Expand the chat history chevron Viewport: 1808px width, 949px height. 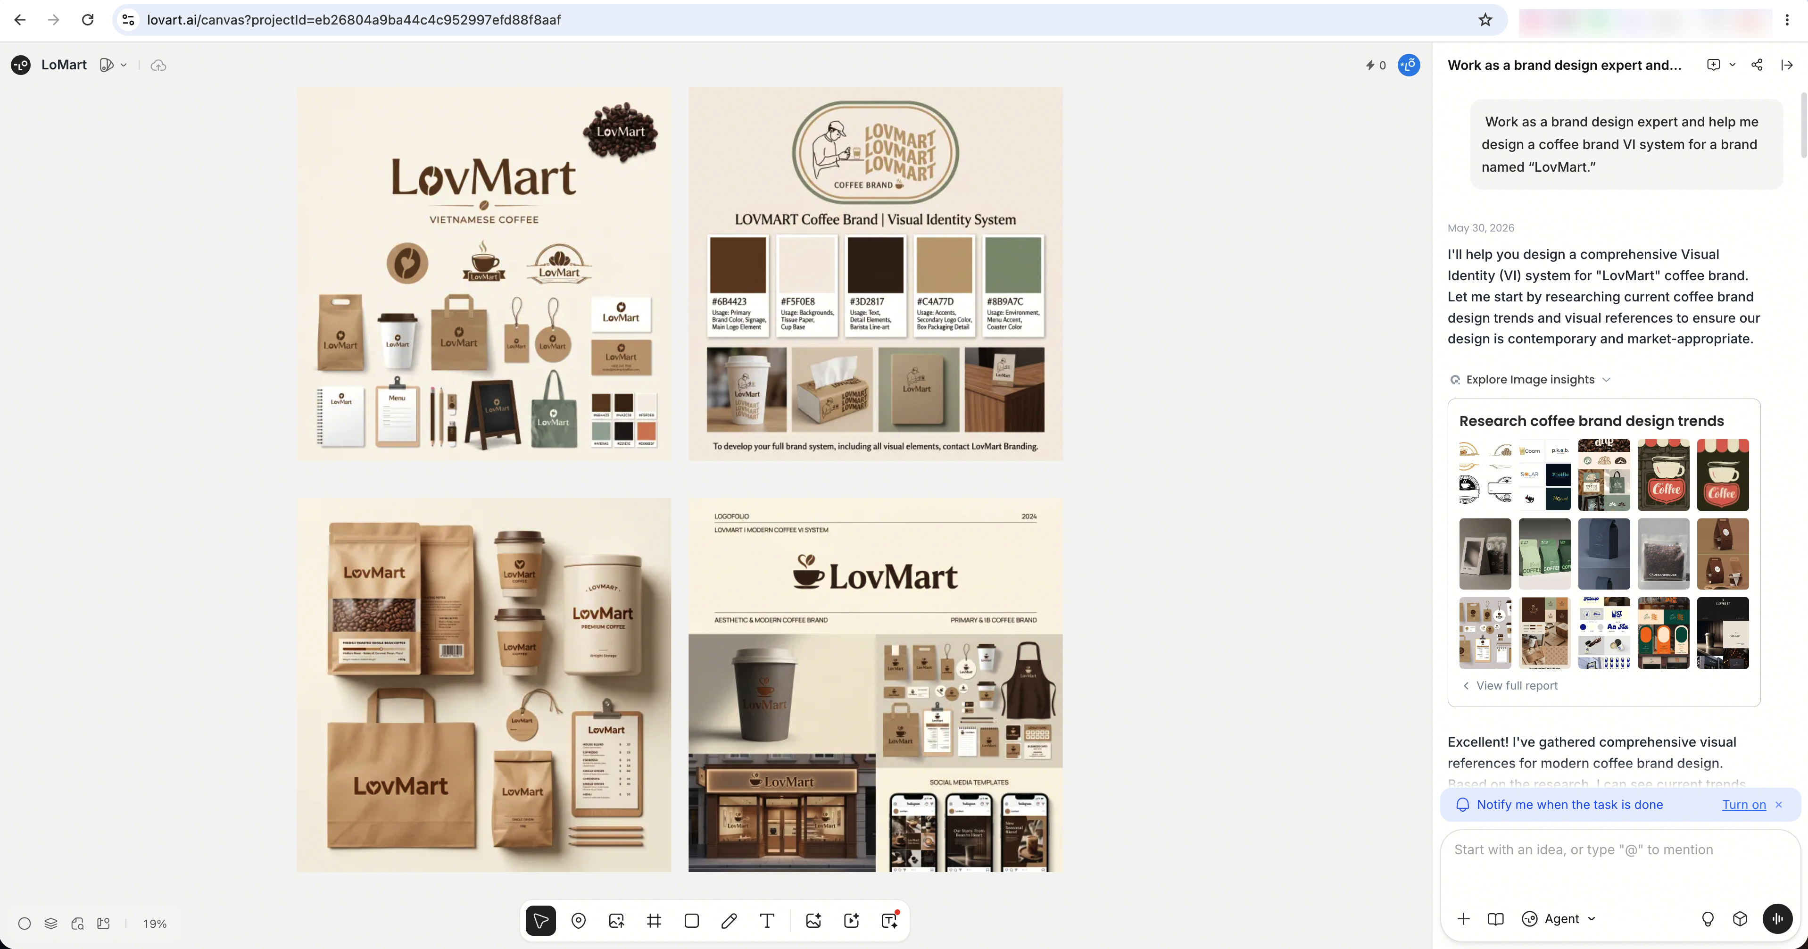click(1733, 65)
